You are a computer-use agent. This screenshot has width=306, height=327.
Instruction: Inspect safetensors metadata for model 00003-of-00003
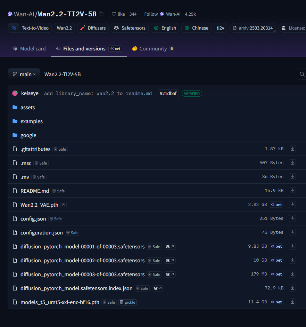click(x=169, y=274)
